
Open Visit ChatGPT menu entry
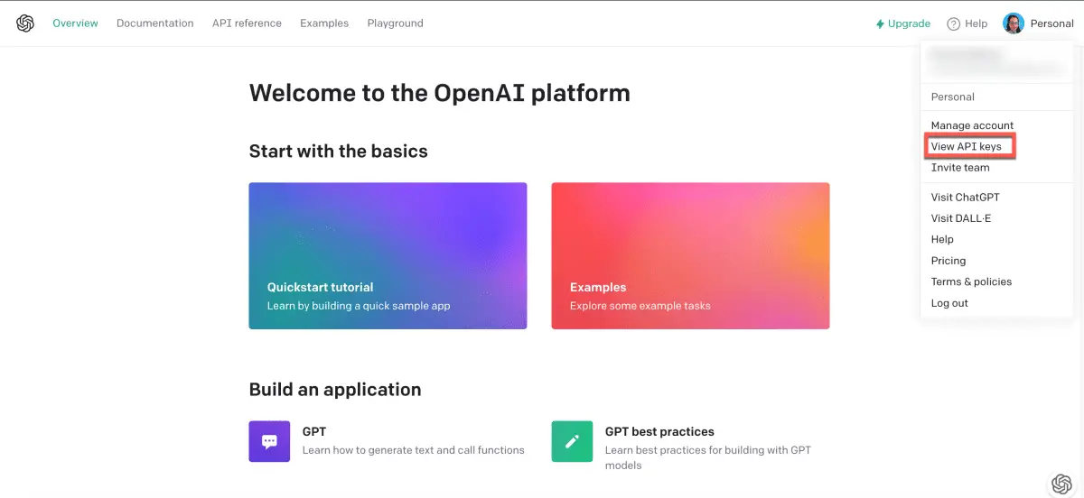tap(965, 197)
